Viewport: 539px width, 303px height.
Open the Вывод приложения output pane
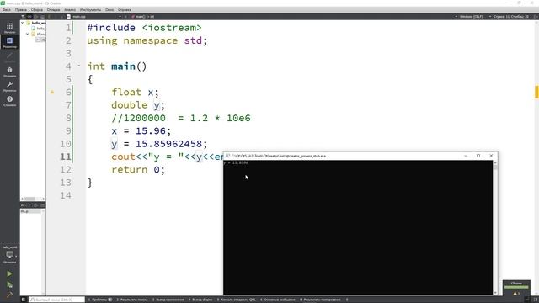(168, 300)
